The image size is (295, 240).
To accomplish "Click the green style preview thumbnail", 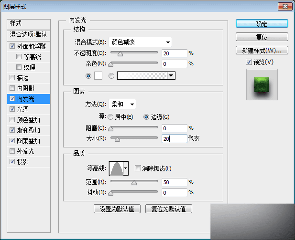I will pyautogui.click(x=262, y=84).
